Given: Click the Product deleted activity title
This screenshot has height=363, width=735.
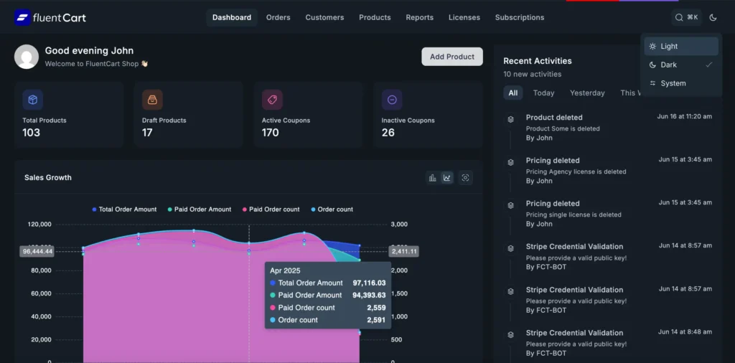Looking at the screenshot, I should point(554,118).
